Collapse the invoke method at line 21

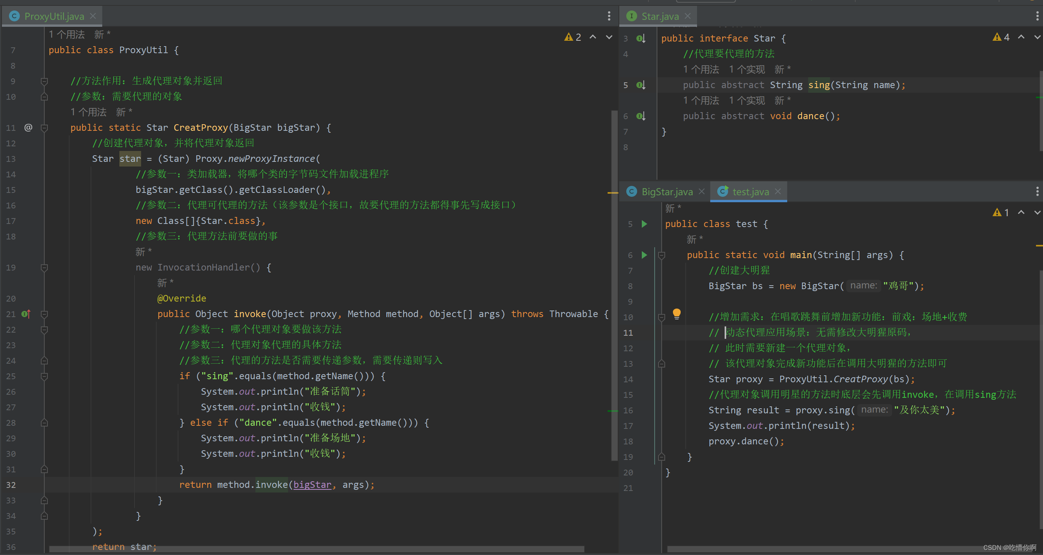coord(45,314)
